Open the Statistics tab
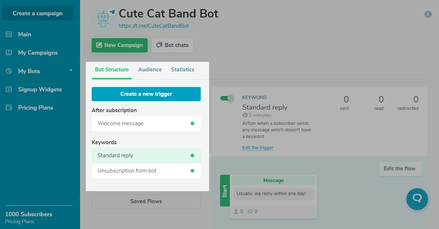The height and width of the screenshot is (229, 439). tap(182, 69)
